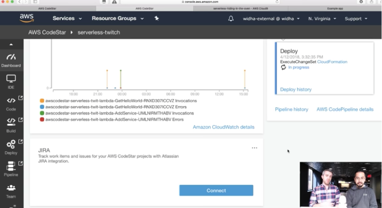This screenshot has width=382, height=208.
Task: Click the In progress status link
Action: [299, 67]
